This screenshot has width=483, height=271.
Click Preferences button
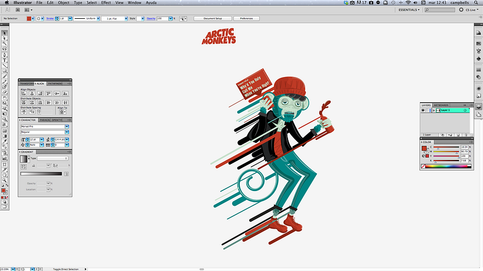(246, 18)
